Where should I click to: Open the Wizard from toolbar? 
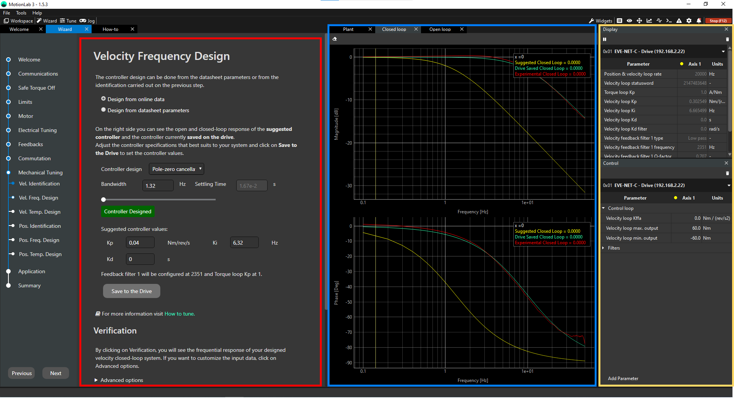point(46,21)
